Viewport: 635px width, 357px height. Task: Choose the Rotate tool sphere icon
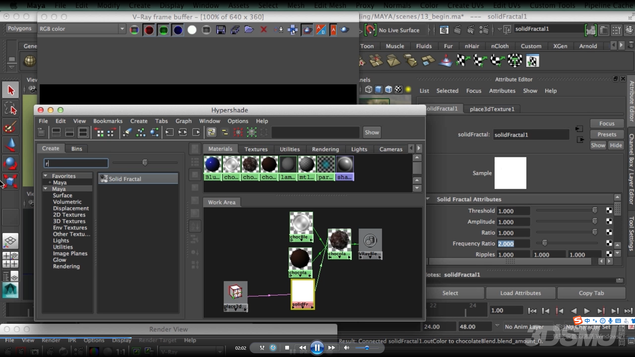11,163
